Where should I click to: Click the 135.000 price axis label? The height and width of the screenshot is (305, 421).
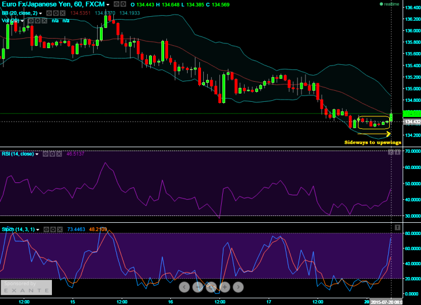point(413,88)
